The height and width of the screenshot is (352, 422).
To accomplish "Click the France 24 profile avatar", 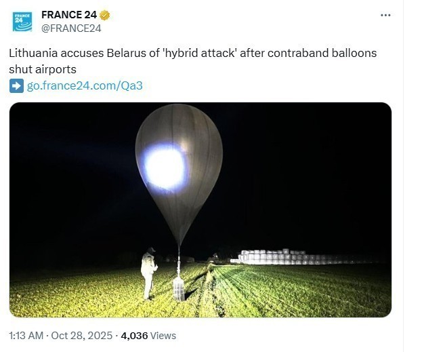I will click(x=22, y=21).
